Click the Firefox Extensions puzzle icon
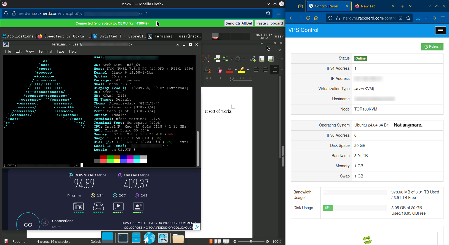This screenshot has height=245, width=449. (x=426, y=18)
